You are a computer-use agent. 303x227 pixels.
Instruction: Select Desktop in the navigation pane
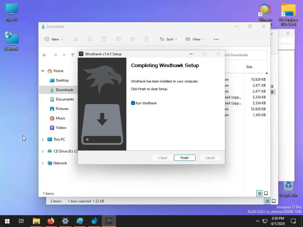(62, 80)
